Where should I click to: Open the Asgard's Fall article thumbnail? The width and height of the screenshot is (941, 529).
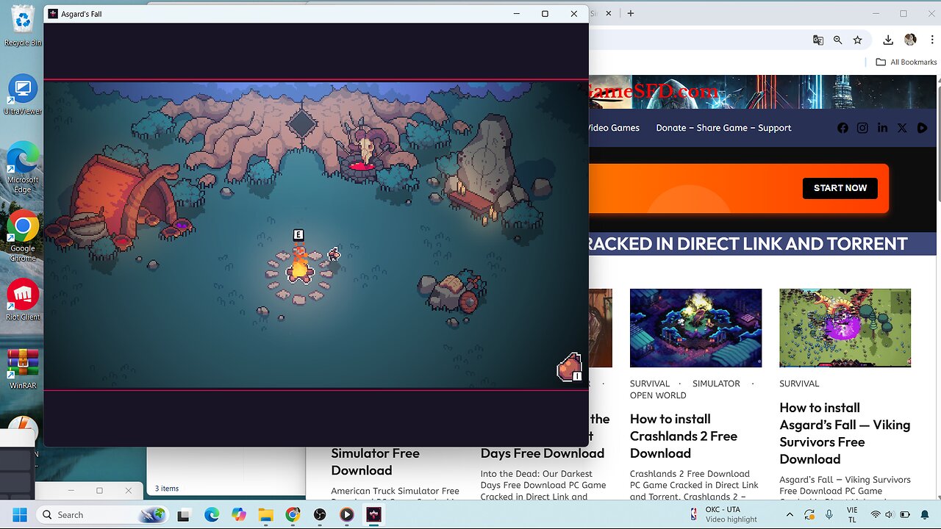click(845, 328)
